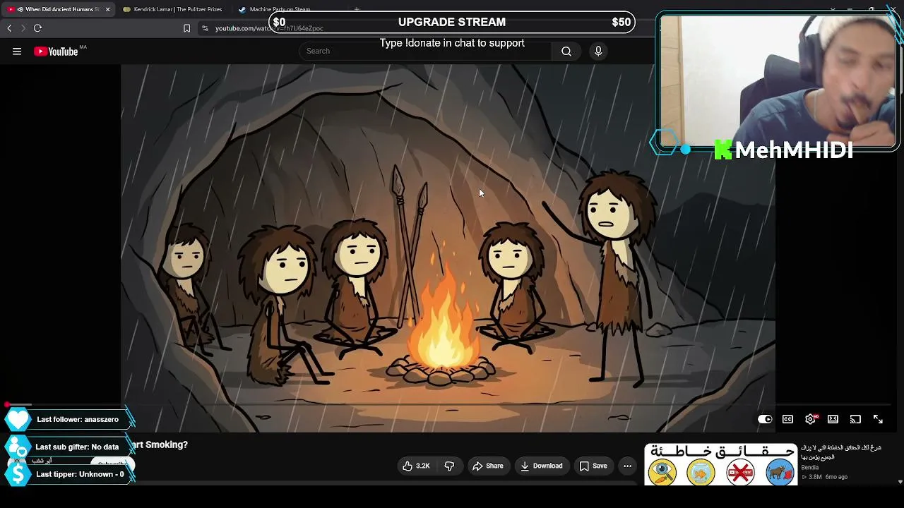Save video to a playlist

pyautogui.click(x=593, y=466)
